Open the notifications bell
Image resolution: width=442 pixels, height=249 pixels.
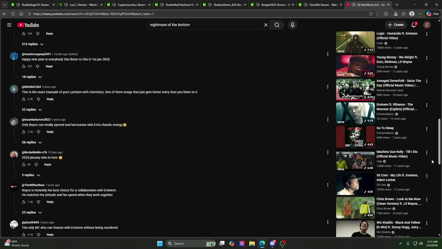pos(414,25)
